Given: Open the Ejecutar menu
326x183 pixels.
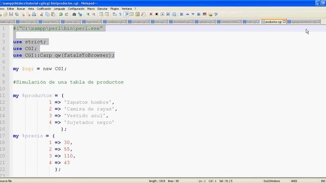Looking at the screenshot, I should point(102,9).
